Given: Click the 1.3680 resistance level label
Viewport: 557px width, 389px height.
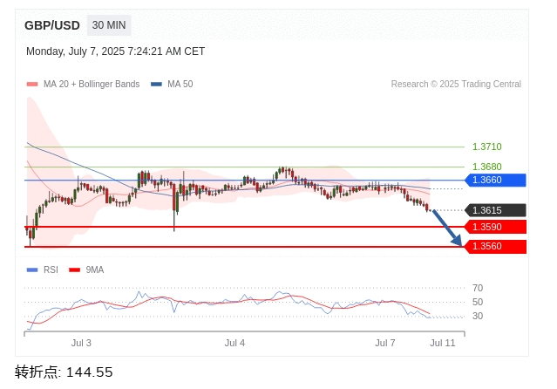Looking at the screenshot, I should coord(487,167).
